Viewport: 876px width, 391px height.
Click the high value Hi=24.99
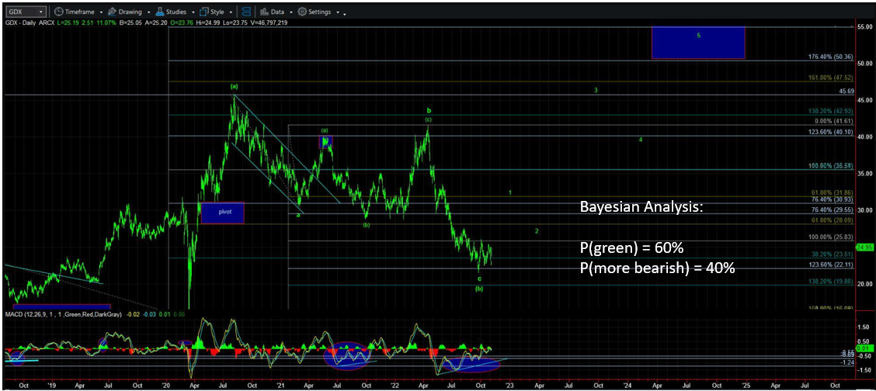pos(210,22)
